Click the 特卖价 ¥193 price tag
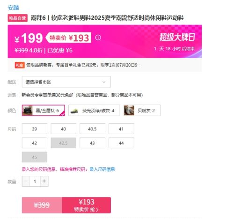This screenshot has height=219, width=234. coord(68,38)
